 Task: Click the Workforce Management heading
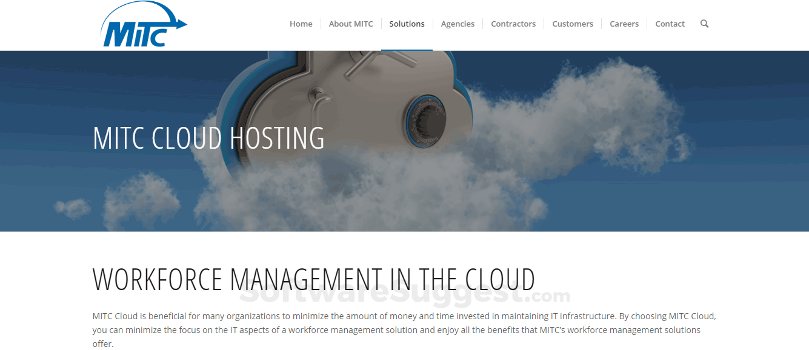coord(313,279)
